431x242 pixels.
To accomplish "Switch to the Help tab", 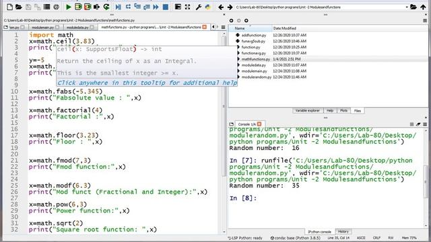I will [x=330, y=110].
